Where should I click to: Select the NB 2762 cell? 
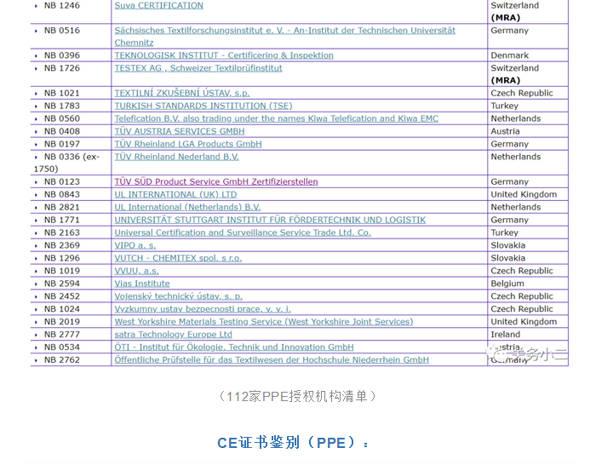coord(71,360)
